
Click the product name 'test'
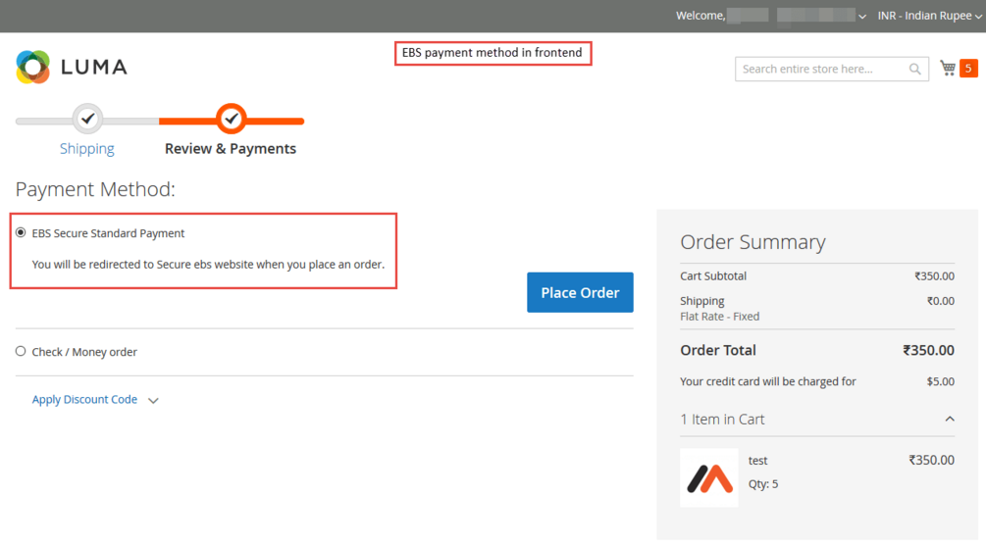coord(757,461)
